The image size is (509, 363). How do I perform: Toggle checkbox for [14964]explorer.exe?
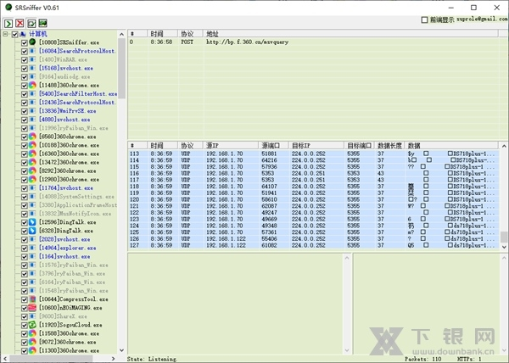[25, 248]
